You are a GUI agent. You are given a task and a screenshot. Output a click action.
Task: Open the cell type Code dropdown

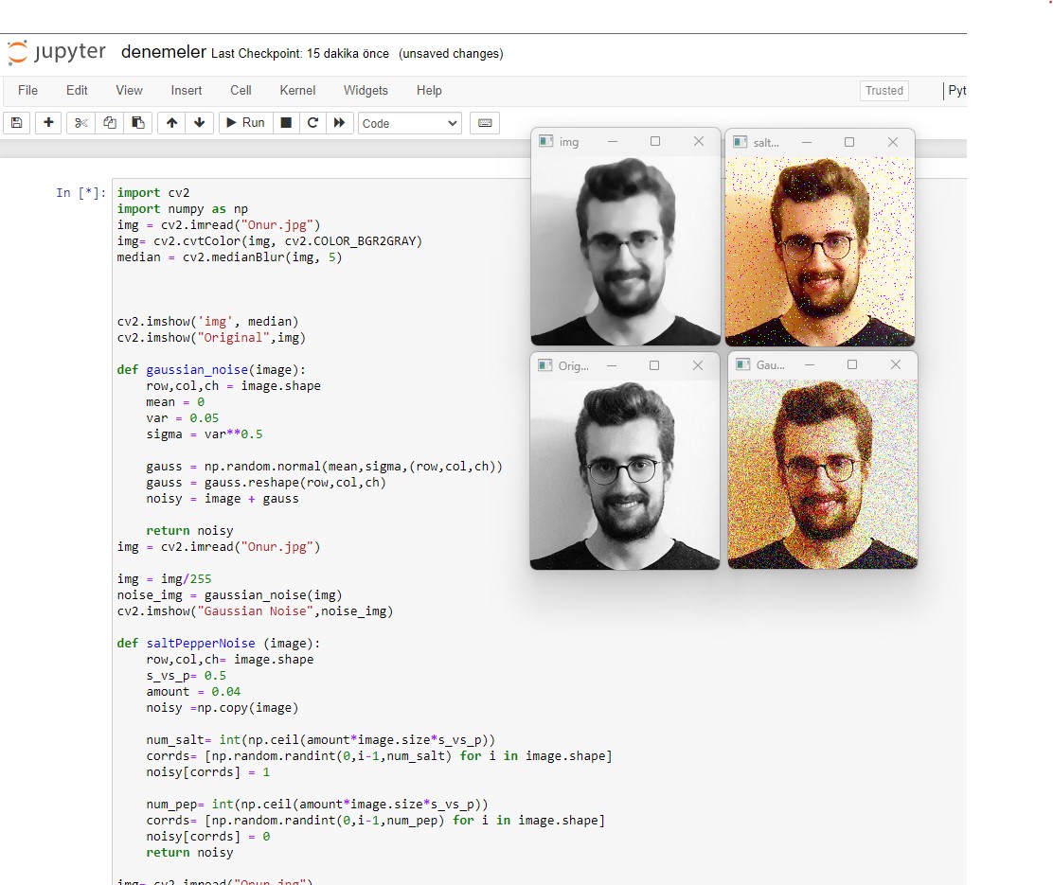[x=410, y=124]
